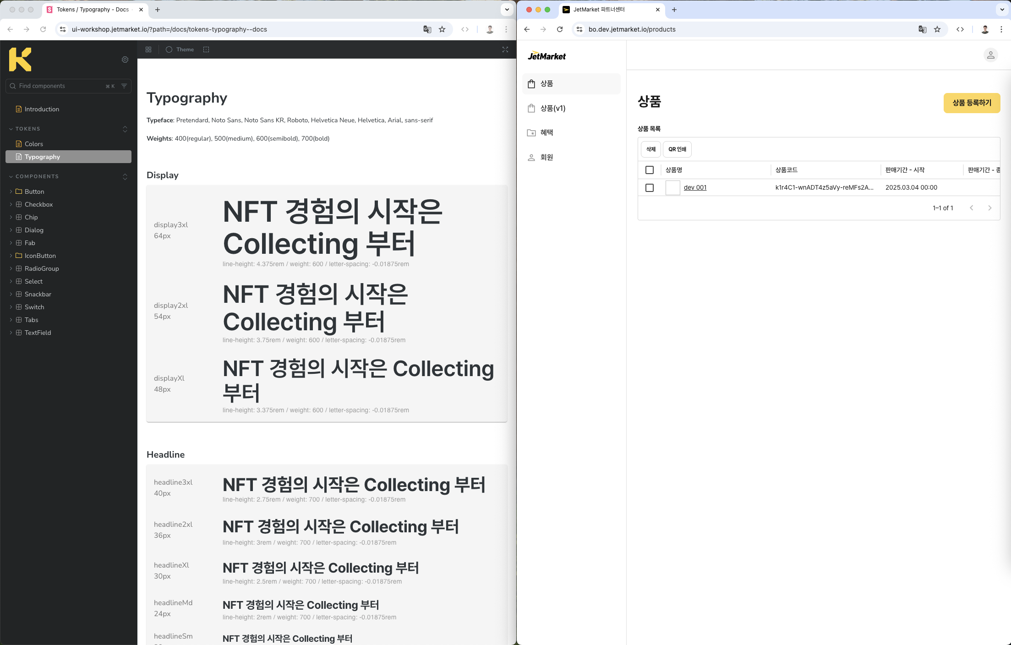Open tab search dropdown in Storybook window
The width and height of the screenshot is (1011, 645).
[x=507, y=10]
